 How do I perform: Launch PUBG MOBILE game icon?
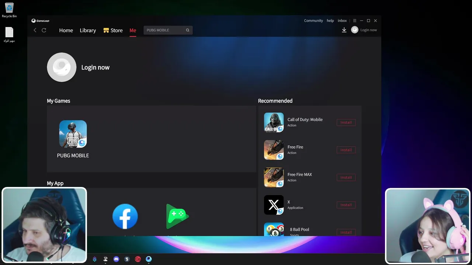tap(73, 134)
